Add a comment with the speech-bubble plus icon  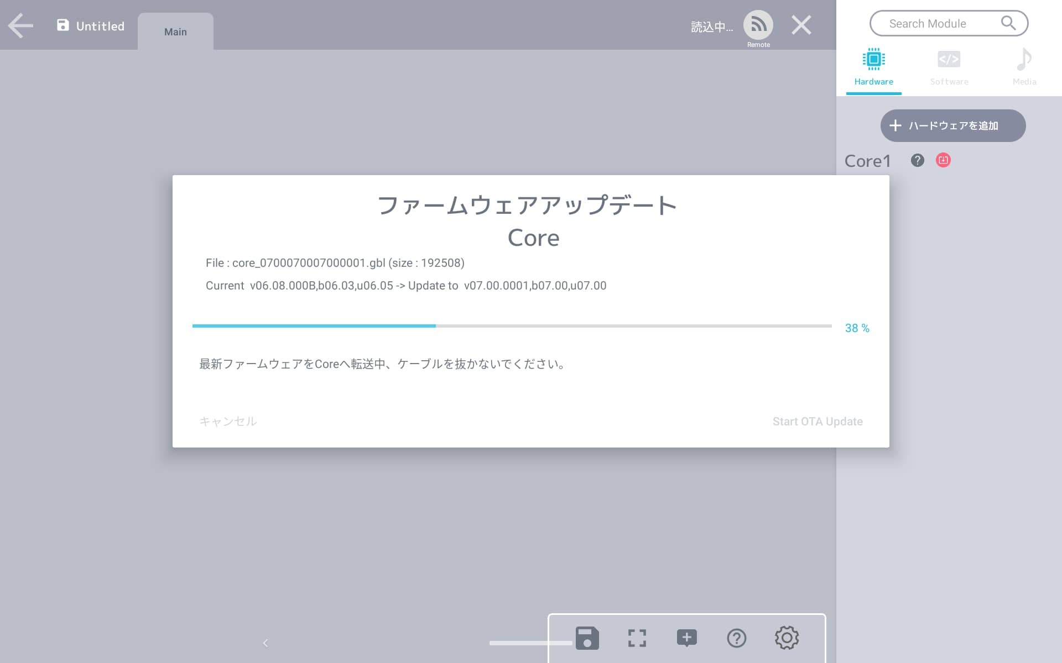click(x=686, y=638)
